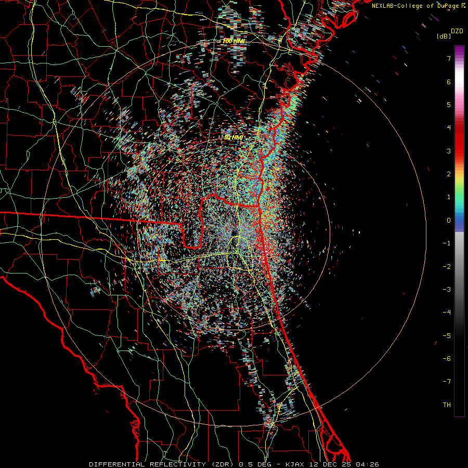Select the -7 value on the scale
Image resolution: width=468 pixels, height=468 pixels.
pos(447,382)
